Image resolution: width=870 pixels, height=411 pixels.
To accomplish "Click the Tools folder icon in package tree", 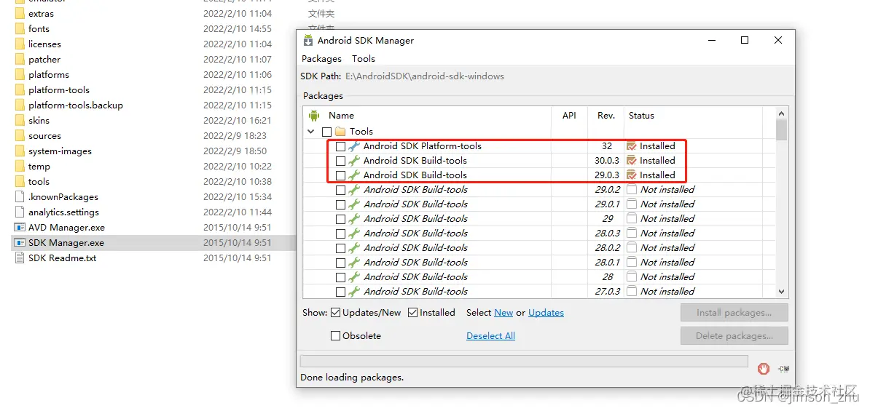I will tap(341, 132).
